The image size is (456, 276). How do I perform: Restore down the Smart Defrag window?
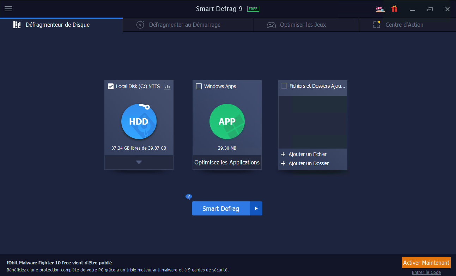point(430,9)
